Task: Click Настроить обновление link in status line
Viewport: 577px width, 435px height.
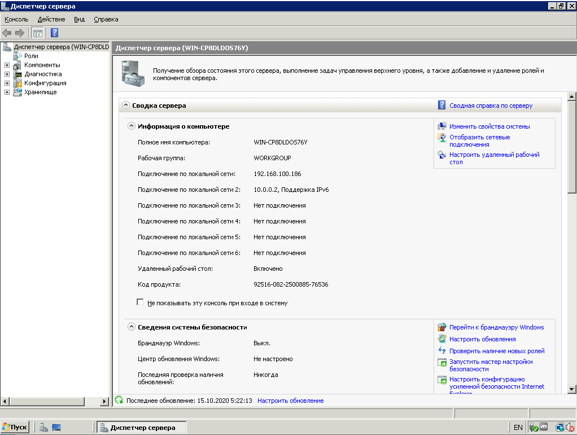Action: coord(290,401)
